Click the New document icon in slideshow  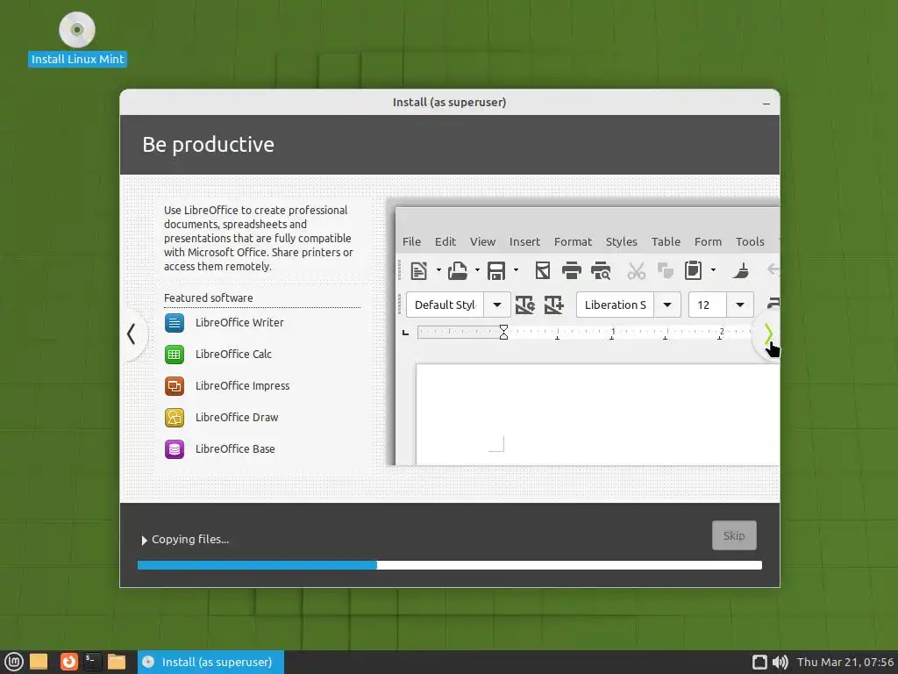[x=418, y=270]
